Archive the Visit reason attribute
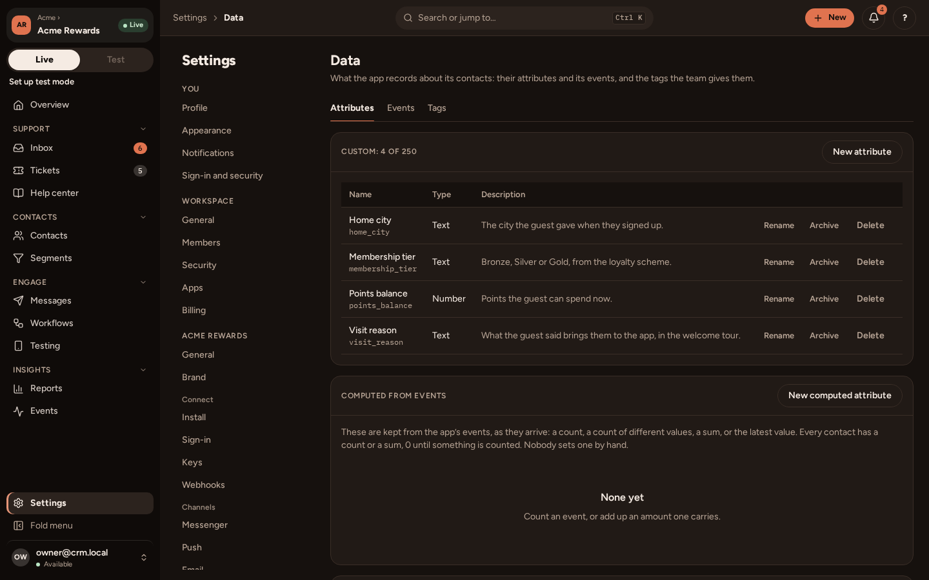The height and width of the screenshot is (580, 929). (x=824, y=336)
